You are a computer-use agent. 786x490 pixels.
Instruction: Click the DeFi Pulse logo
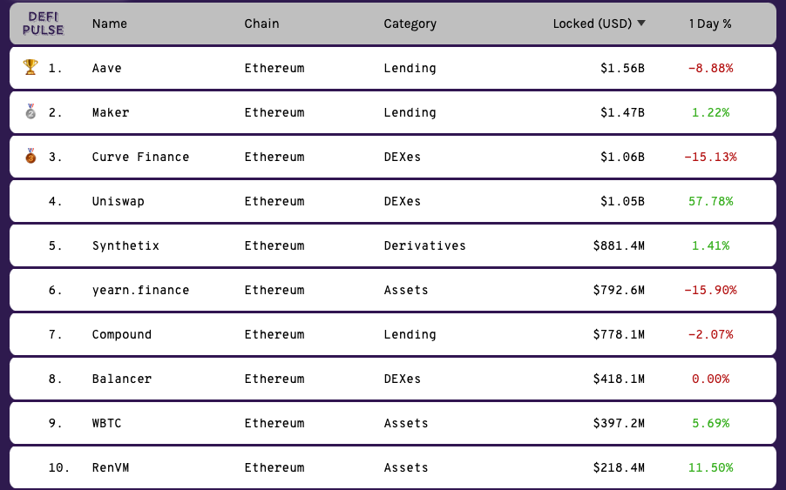click(43, 23)
